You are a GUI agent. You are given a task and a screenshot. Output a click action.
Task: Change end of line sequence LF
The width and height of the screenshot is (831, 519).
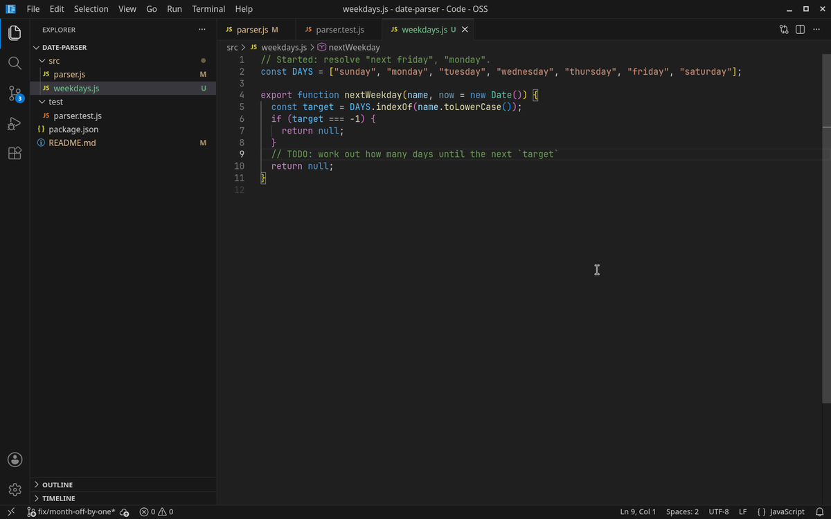[x=742, y=512]
